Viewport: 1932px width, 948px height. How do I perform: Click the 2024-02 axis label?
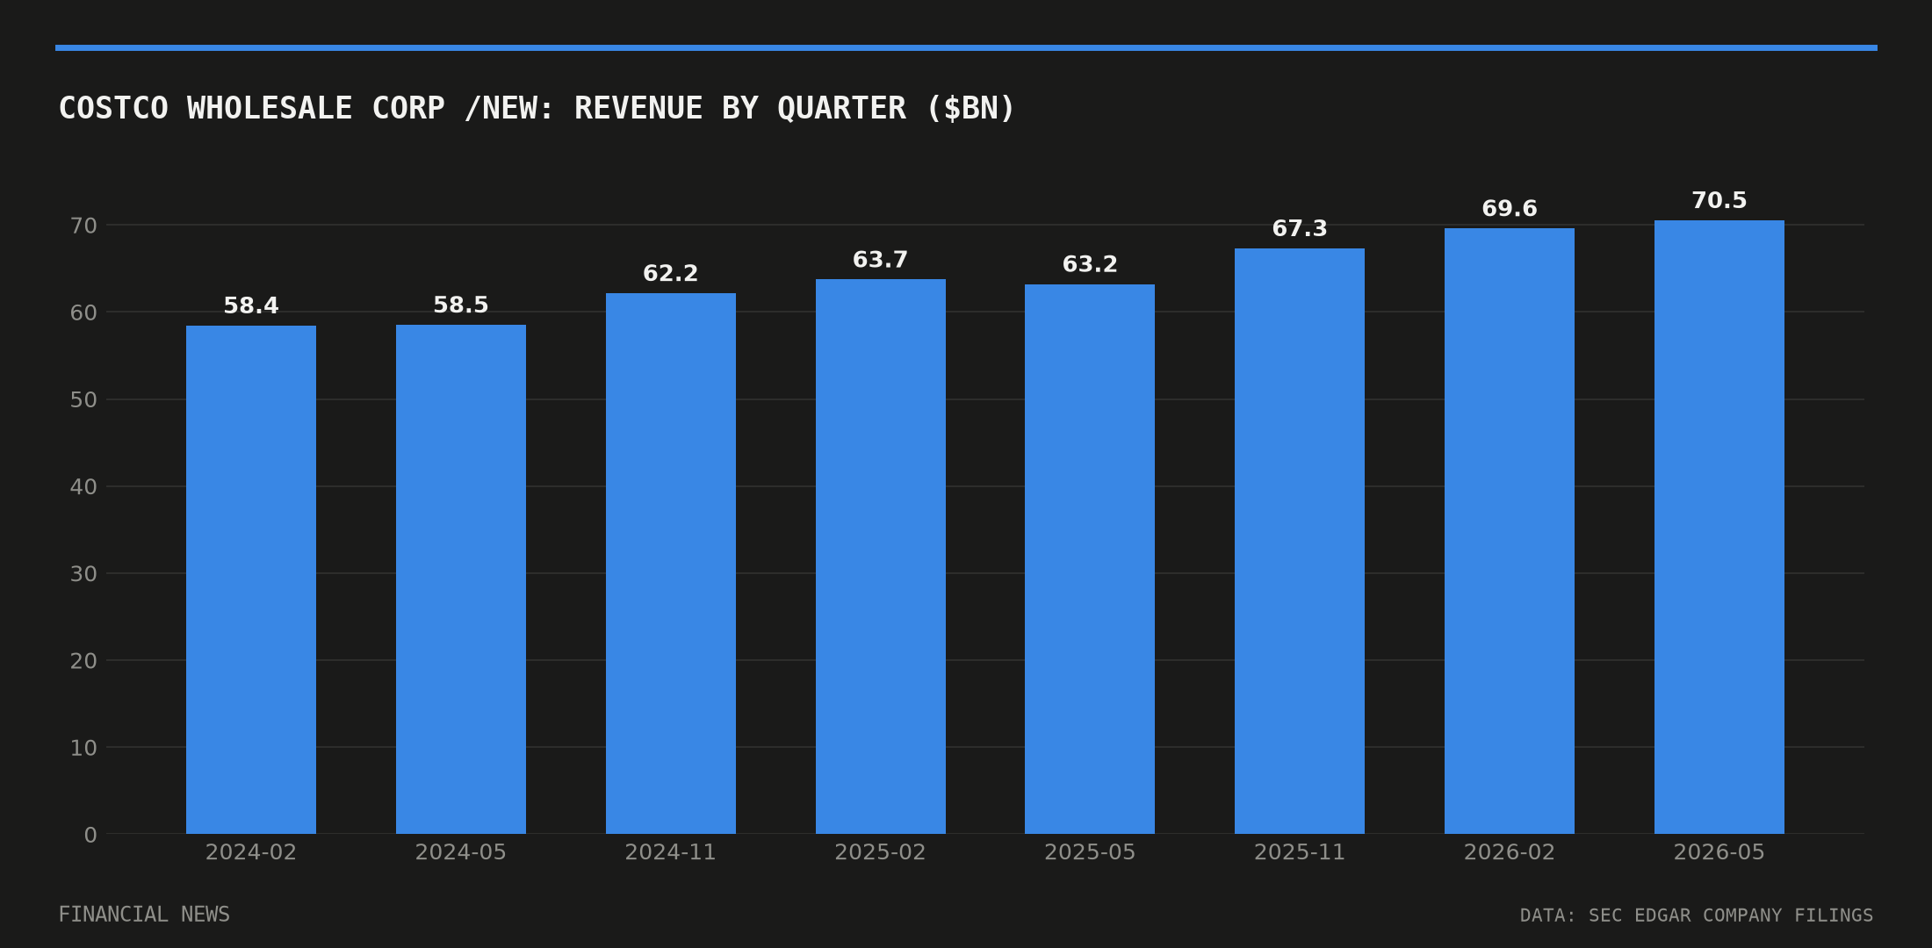coord(251,852)
